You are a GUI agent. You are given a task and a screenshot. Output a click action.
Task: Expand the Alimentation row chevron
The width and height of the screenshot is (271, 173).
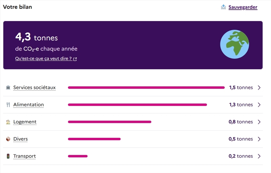click(x=259, y=105)
